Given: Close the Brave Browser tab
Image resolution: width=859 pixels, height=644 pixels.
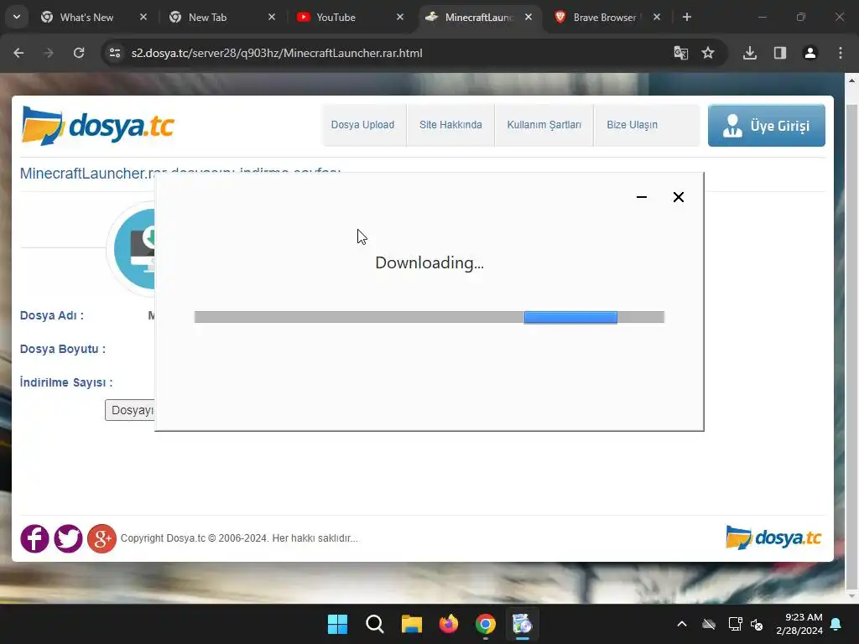Looking at the screenshot, I should pos(657,17).
